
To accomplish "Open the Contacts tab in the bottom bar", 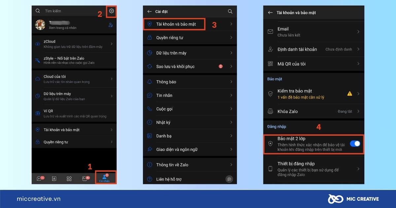I will (x=54, y=179).
